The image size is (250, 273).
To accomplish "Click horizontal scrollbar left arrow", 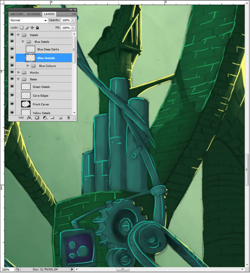I will pyautogui.click(x=77, y=270).
